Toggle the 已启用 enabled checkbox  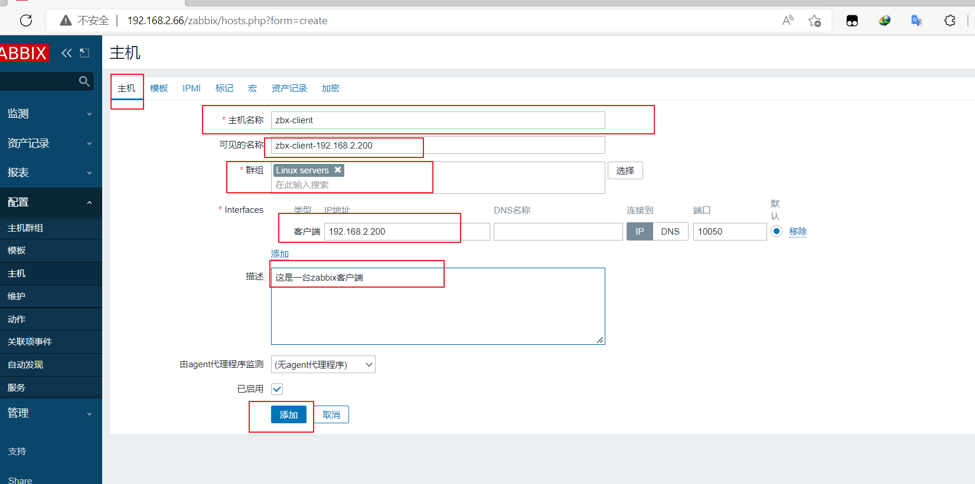[277, 389]
